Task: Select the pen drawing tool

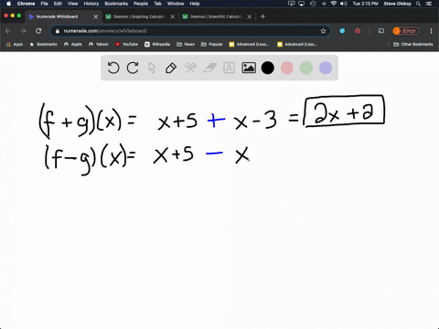Action: (x=171, y=68)
